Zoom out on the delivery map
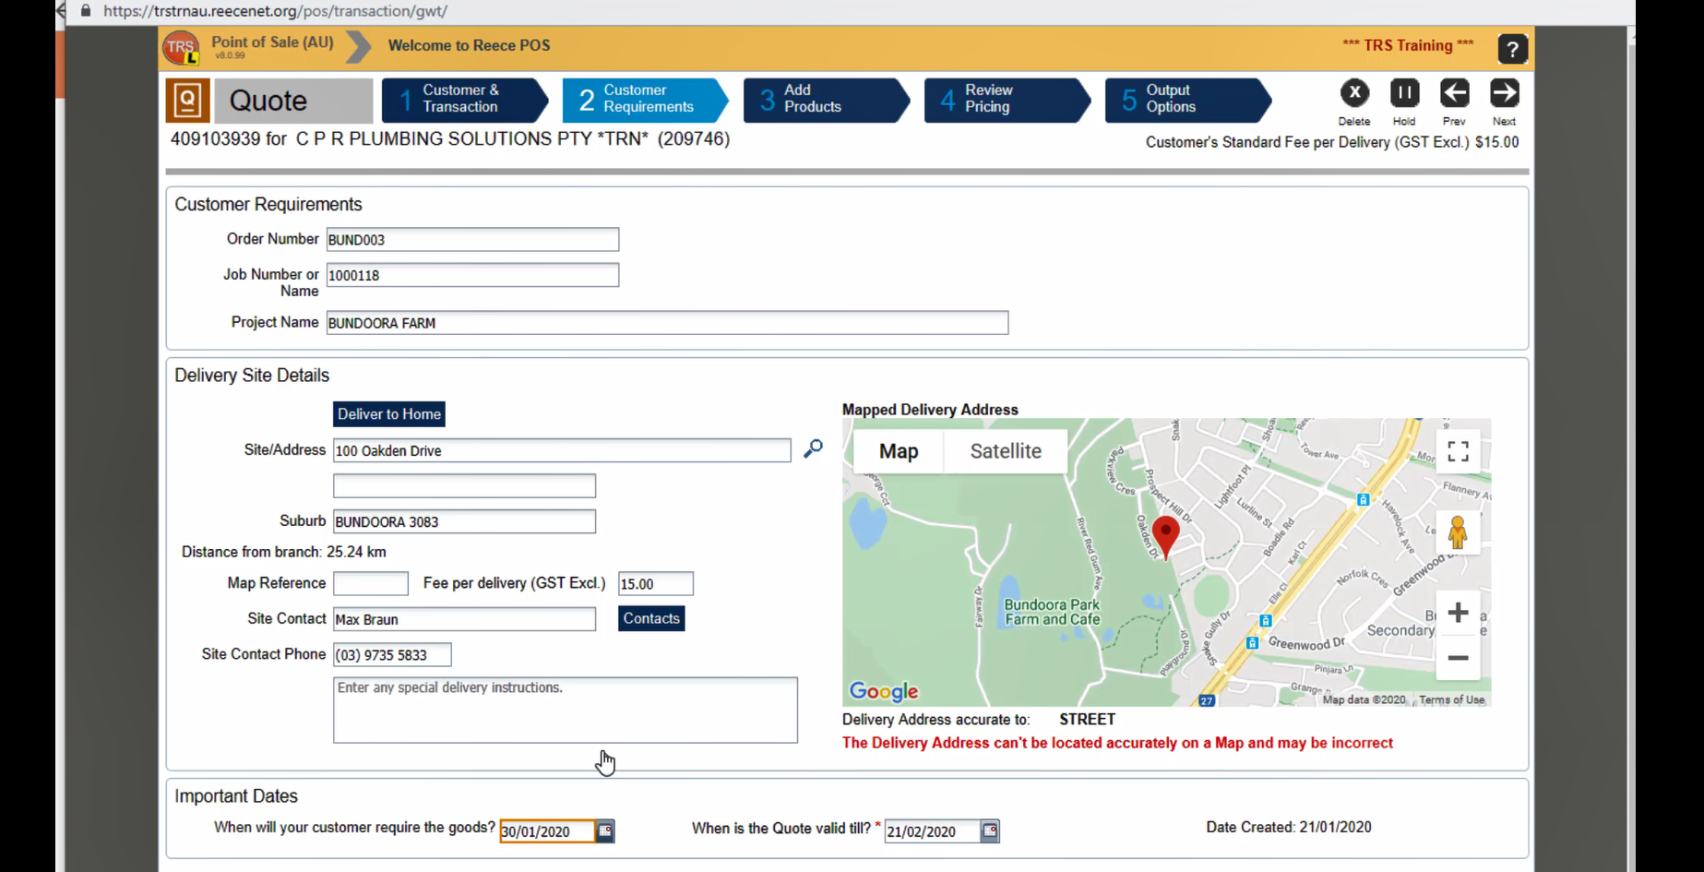Image resolution: width=1704 pixels, height=872 pixels. (1458, 658)
